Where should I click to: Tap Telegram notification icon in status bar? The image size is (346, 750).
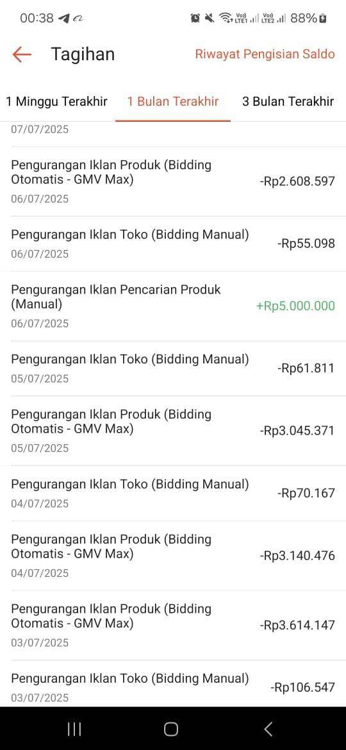(x=63, y=18)
